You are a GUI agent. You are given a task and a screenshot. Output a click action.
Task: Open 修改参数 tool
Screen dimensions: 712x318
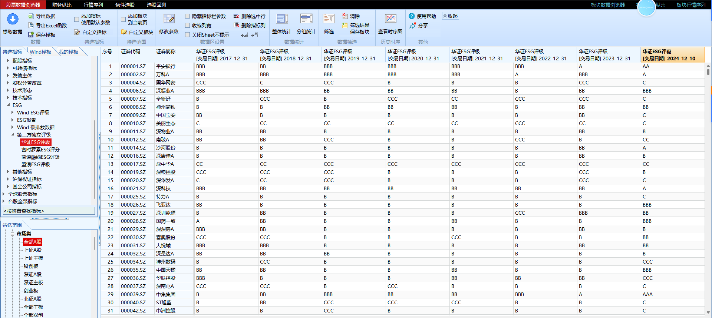click(x=169, y=20)
